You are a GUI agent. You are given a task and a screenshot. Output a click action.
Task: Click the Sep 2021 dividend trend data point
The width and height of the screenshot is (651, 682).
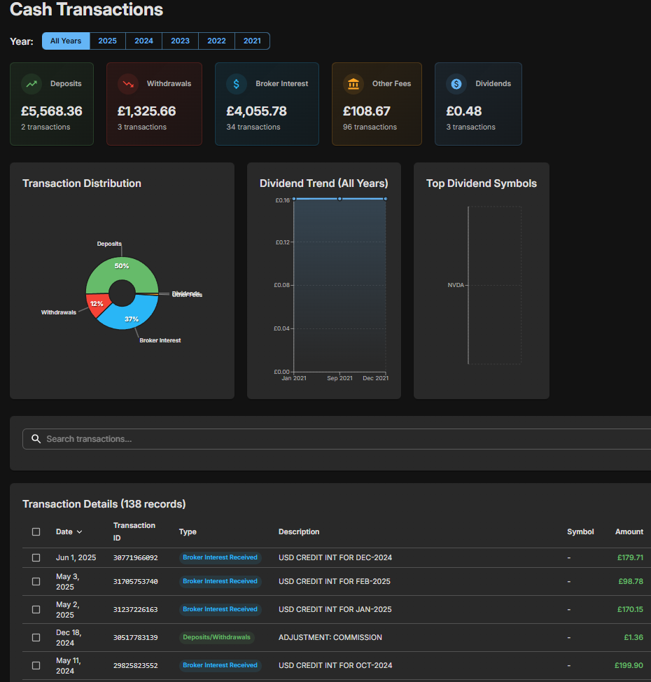click(x=339, y=199)
